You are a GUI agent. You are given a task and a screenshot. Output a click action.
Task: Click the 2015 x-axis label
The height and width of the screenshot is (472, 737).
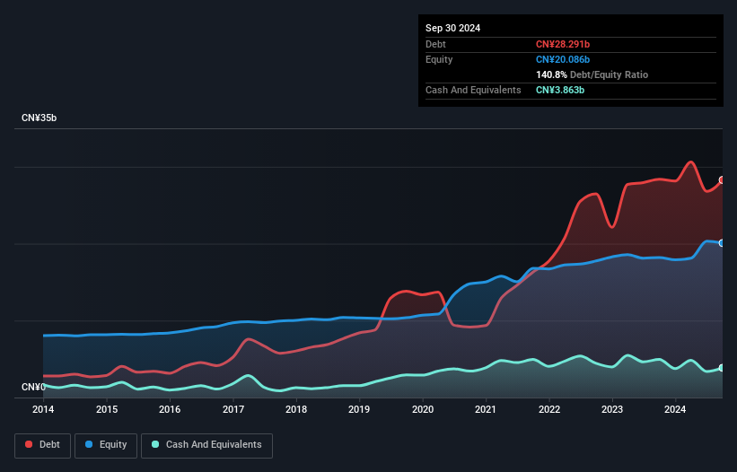coord(107,409)
